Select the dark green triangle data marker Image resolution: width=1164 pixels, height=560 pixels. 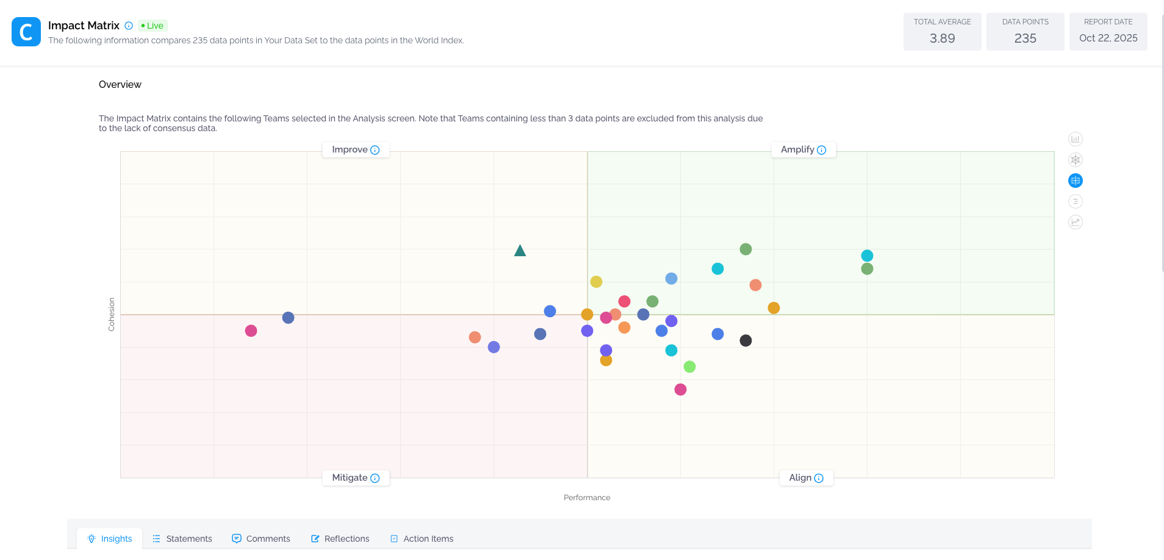(x=520, y=251)
